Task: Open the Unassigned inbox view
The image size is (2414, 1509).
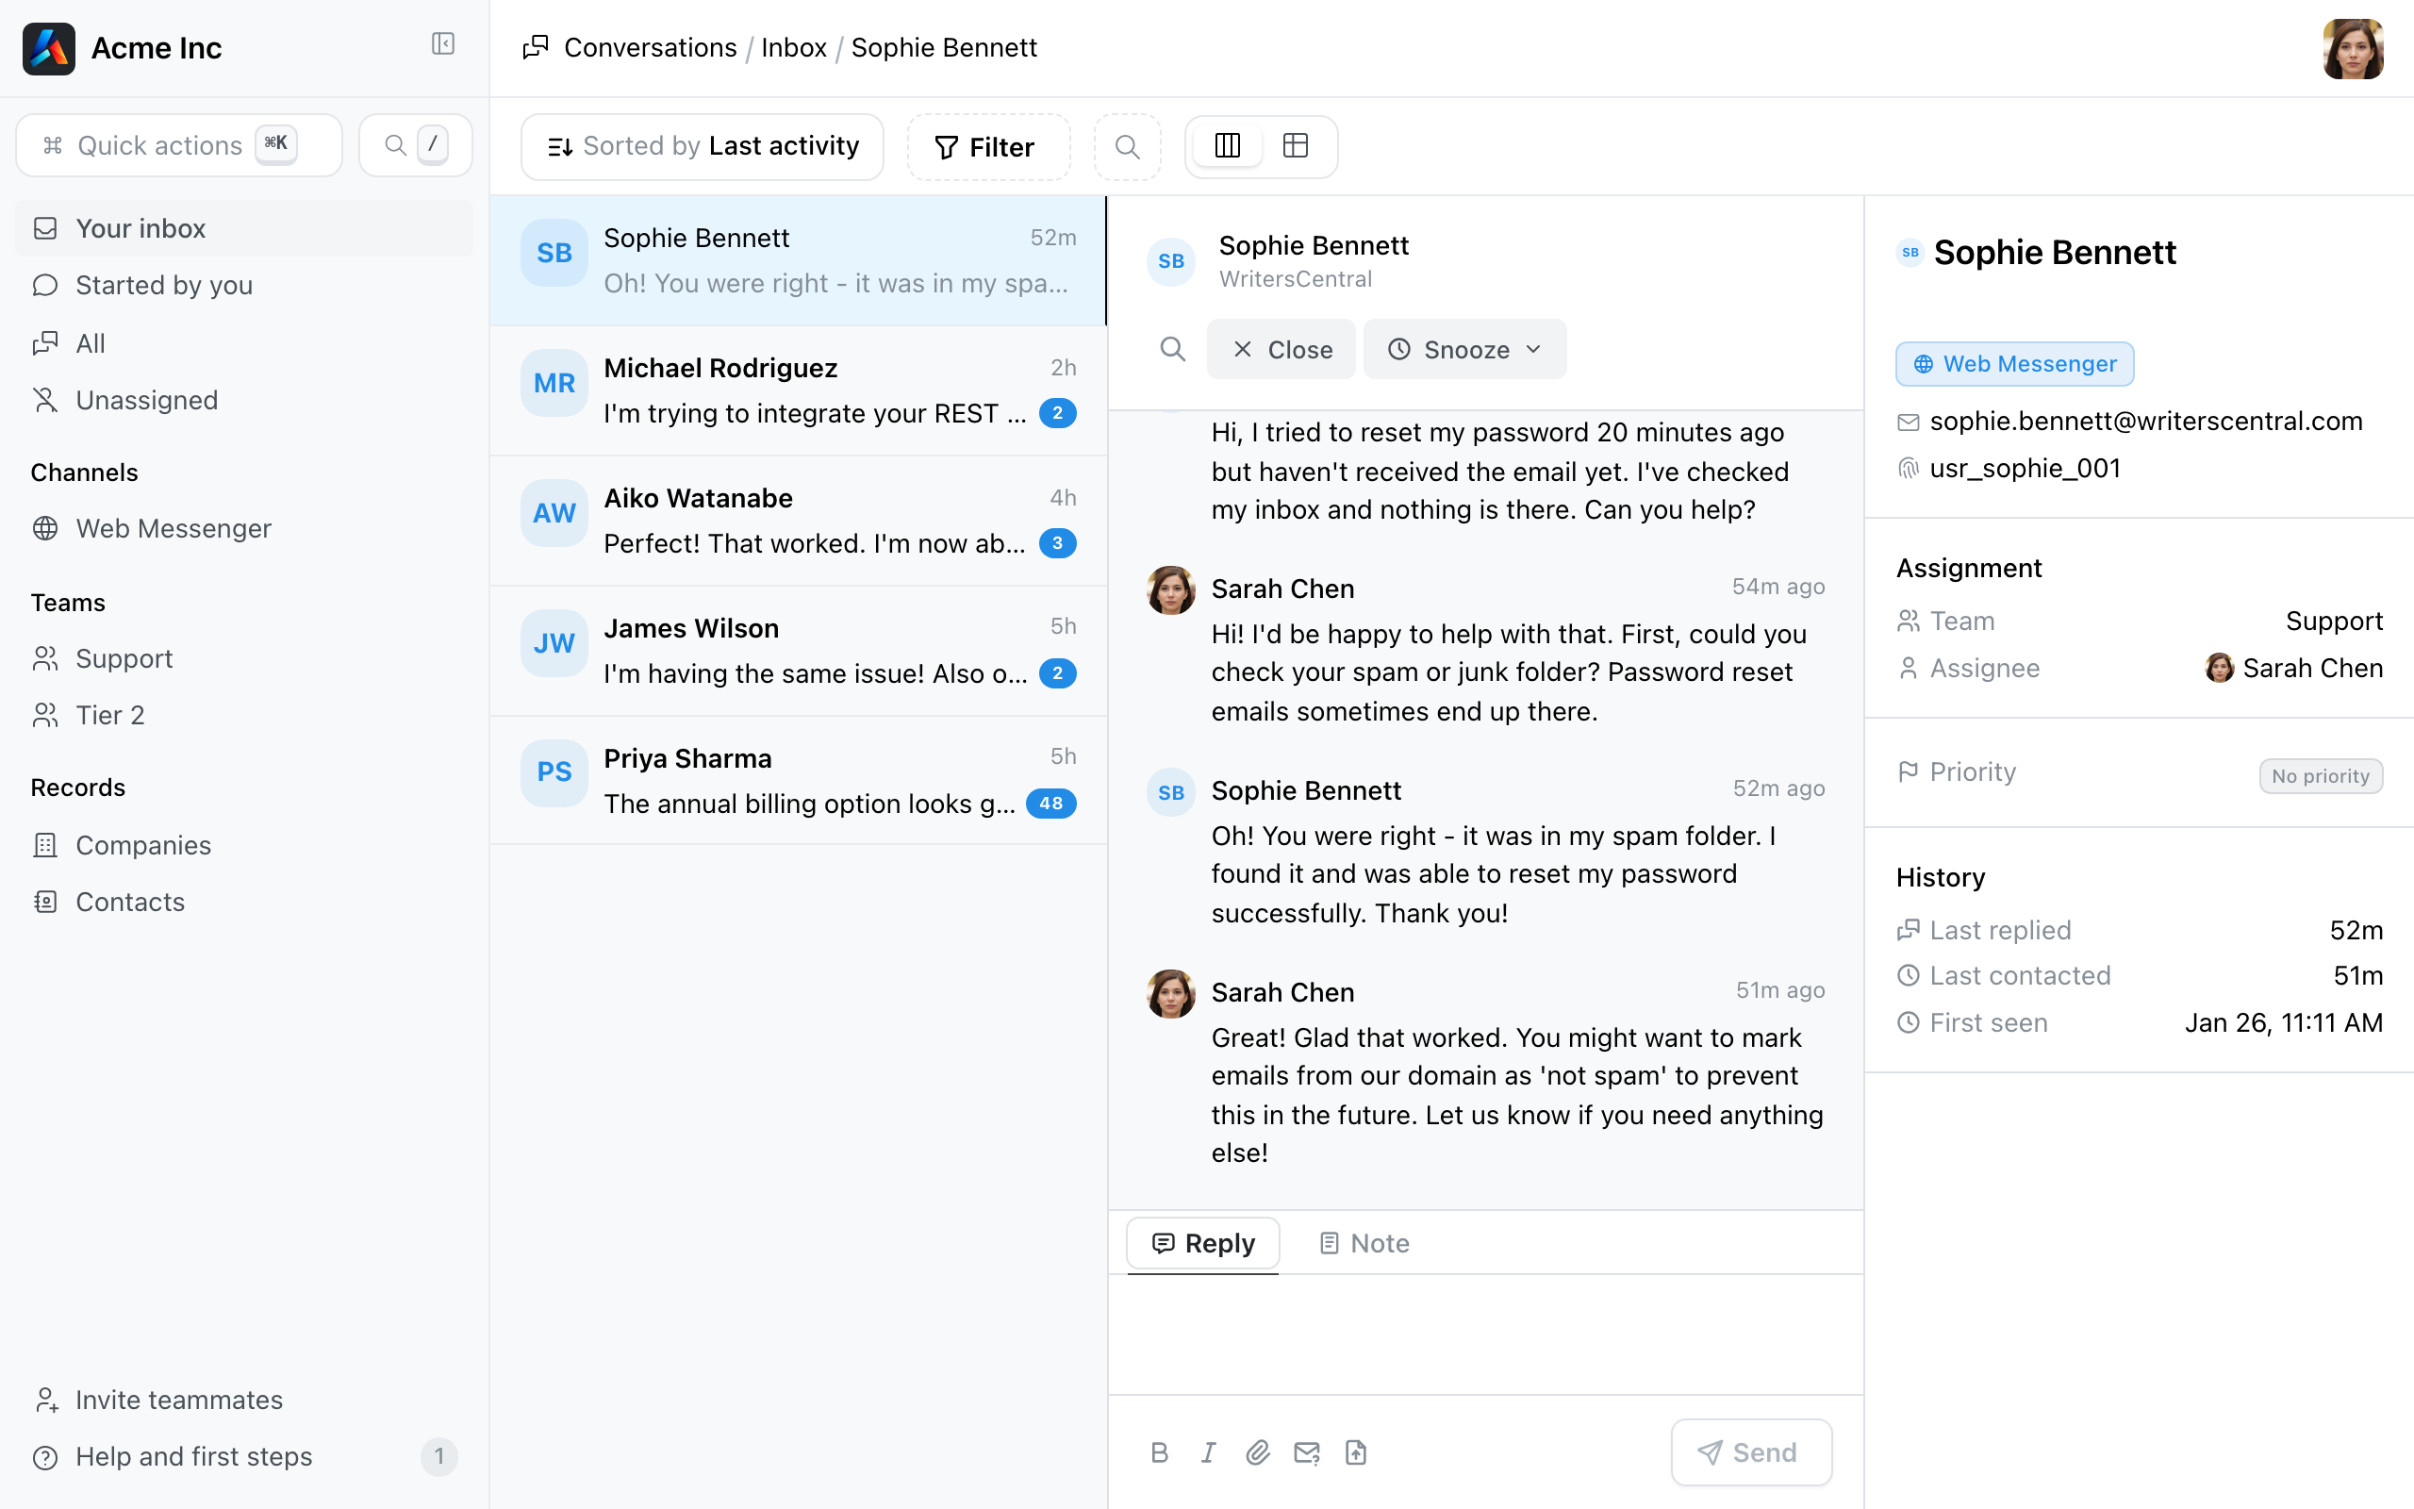Action: [x=147, y=400]
